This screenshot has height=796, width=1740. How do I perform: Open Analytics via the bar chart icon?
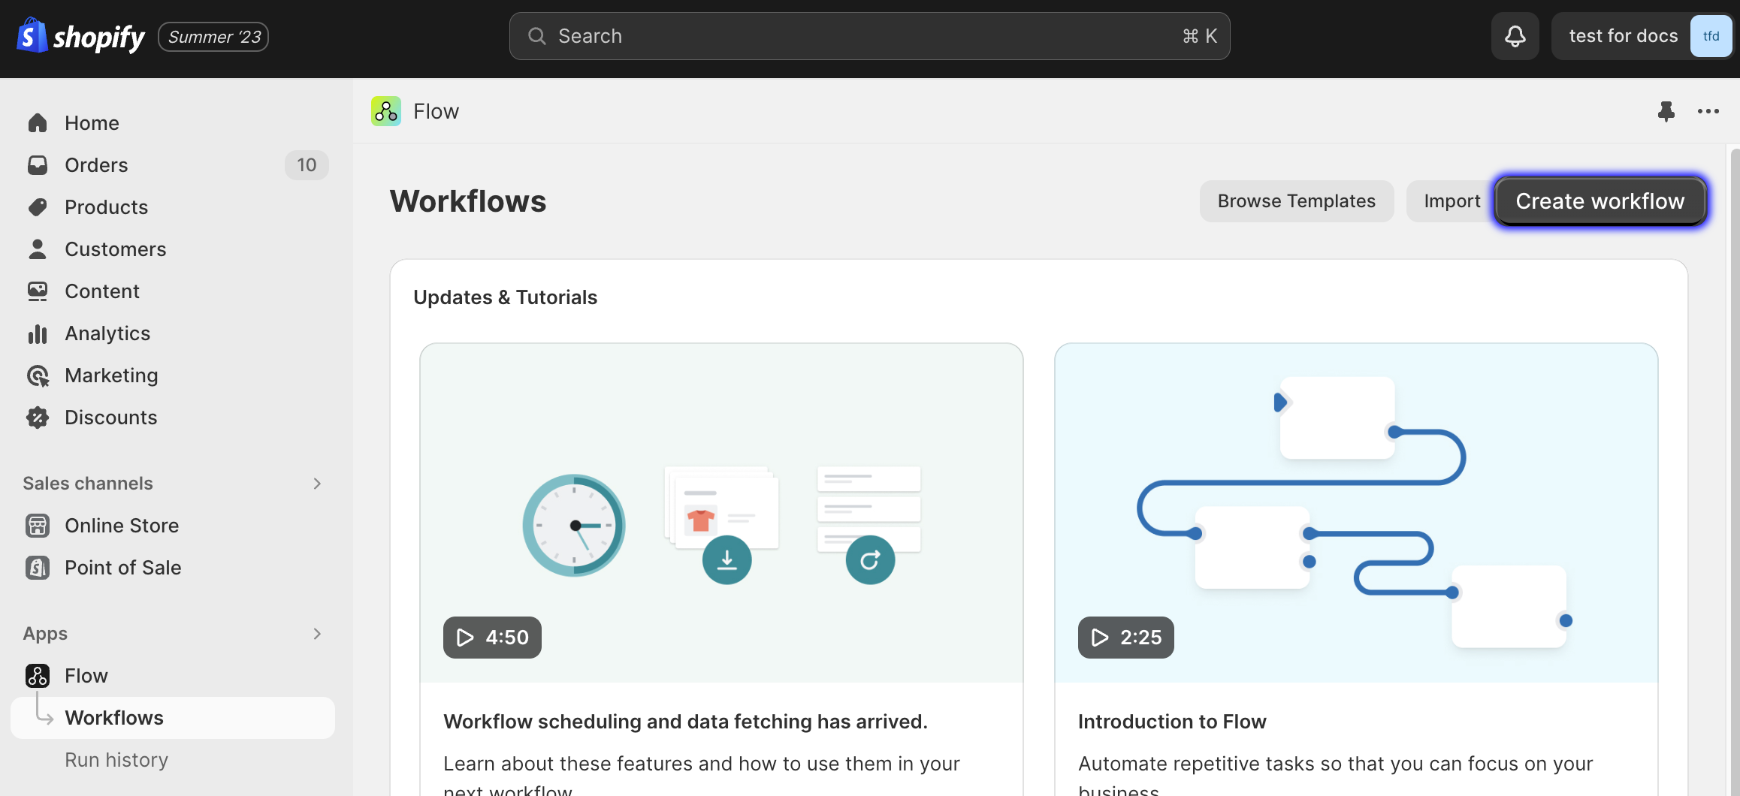(x=38, y=333)
